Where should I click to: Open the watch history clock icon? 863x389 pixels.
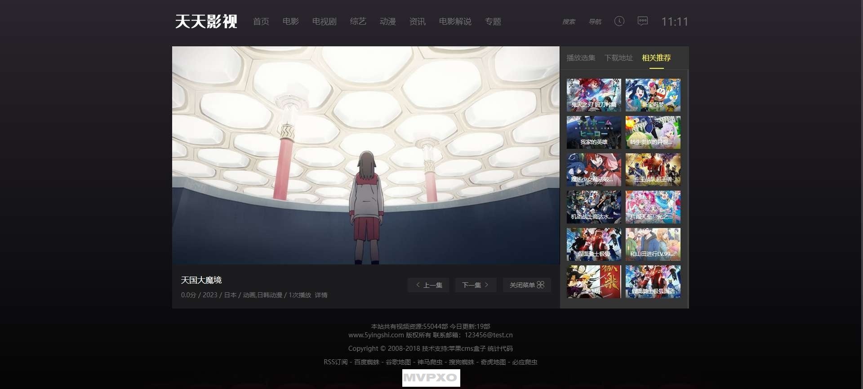pos(619,21)
